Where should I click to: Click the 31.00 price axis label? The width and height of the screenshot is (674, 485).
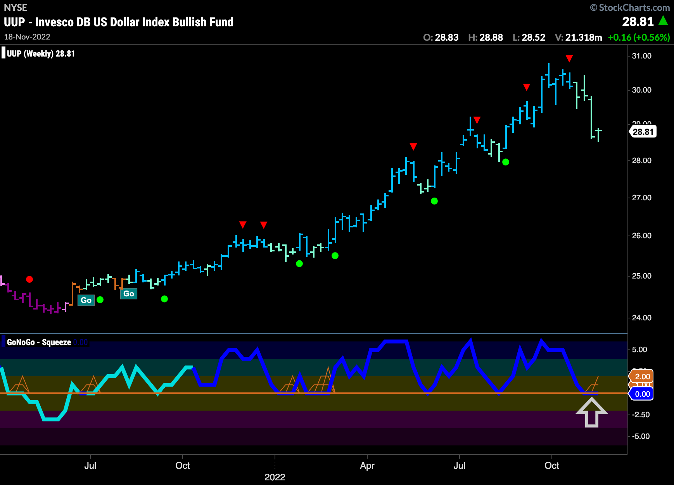[x=641, y=56]
